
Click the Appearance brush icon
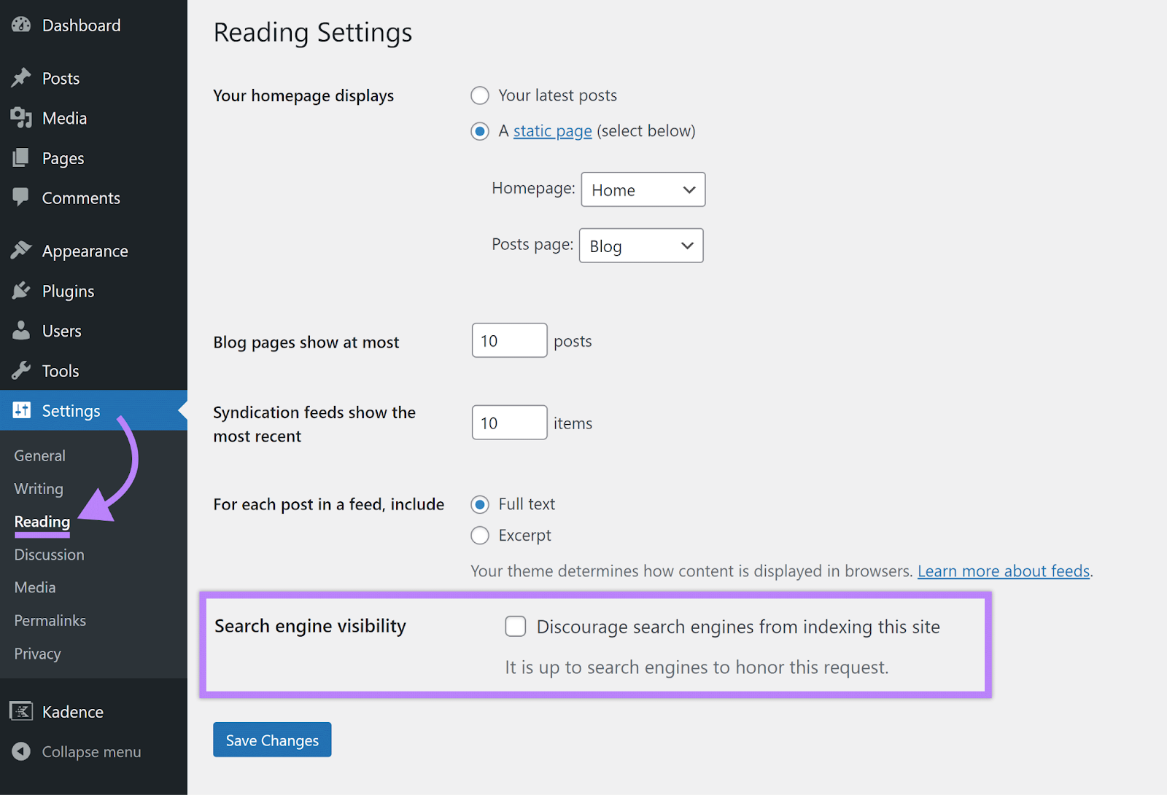[21, 250]
